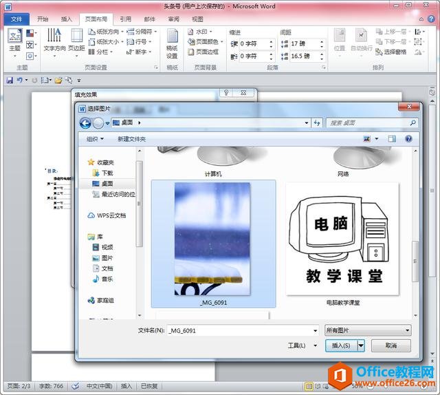Click the Fill Effects dialog help button
The image size is (440, 395).
[226, 93]
